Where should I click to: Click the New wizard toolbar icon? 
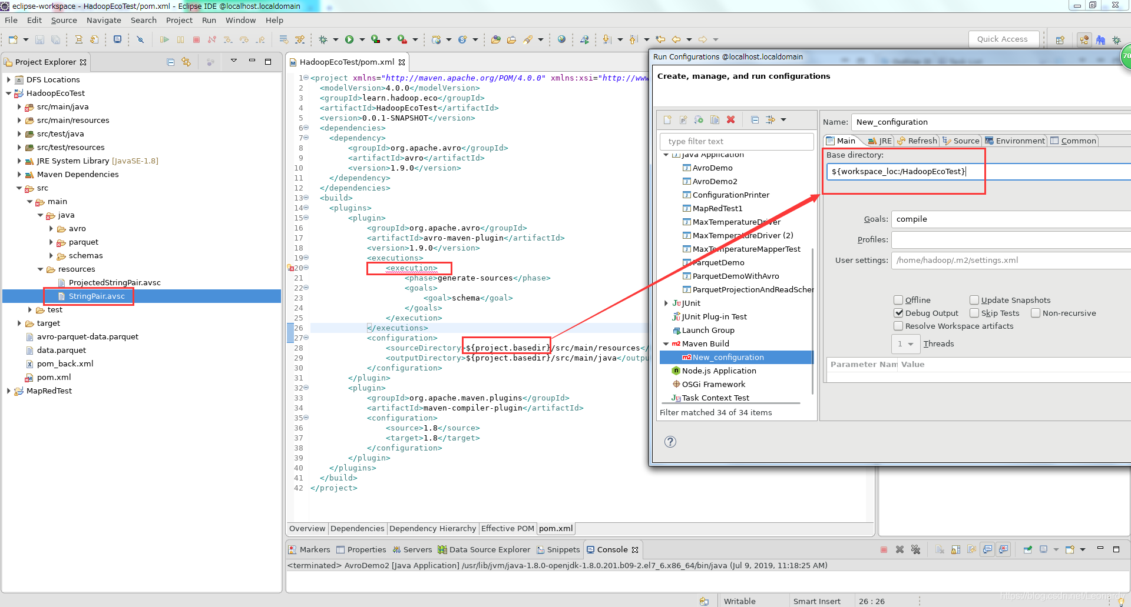pyautogui.click(x=13, y=39)
